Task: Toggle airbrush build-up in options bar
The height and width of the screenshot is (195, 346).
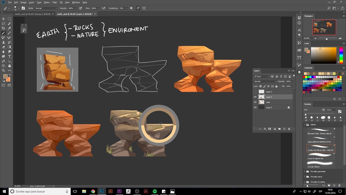Action: pos(104,8)
